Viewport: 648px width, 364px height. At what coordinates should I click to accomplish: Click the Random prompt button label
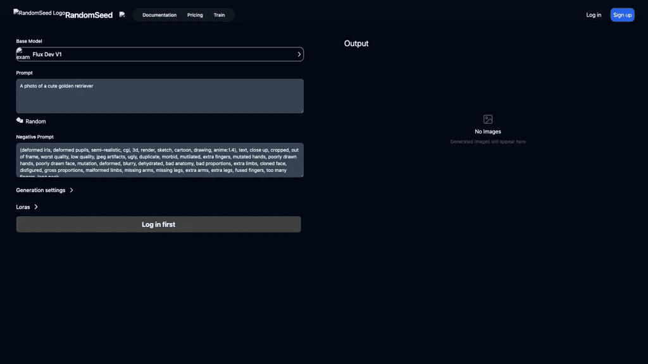[x=35, y=121]
